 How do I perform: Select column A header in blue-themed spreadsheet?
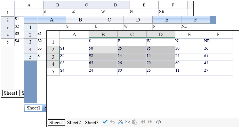click(52, 20)
